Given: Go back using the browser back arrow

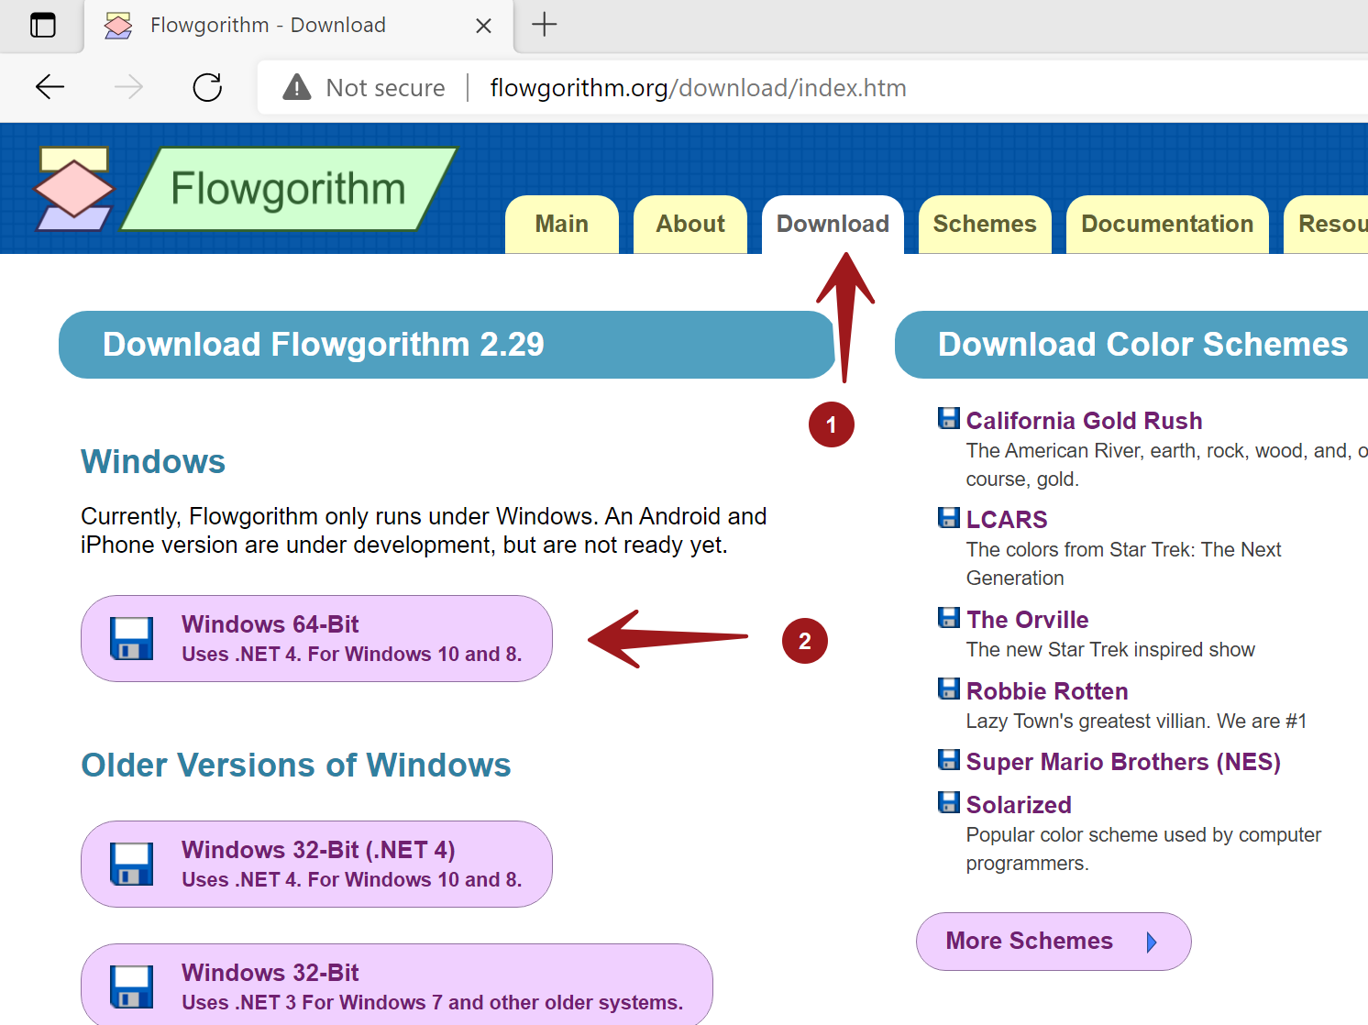Looking at the screenshot, I should pos(50,88).
